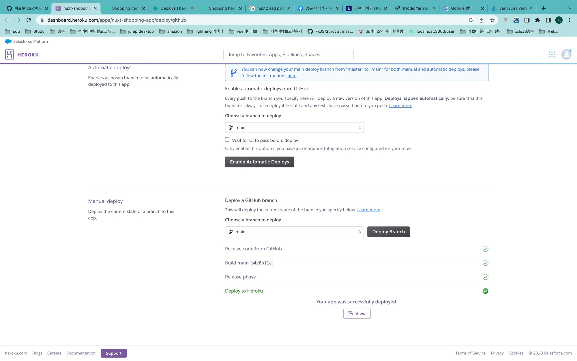Image resolution: width=577 pixels, height=361 pixels.
Task: Open Learn more link for automatic deploys
Action: 401,106
